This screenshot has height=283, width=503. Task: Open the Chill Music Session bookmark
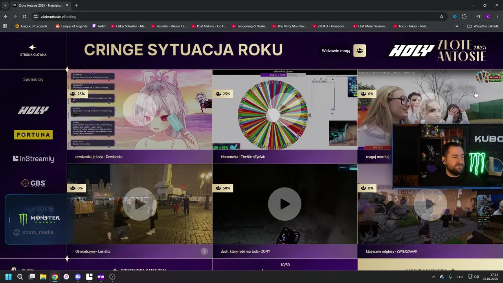(370, 26)
